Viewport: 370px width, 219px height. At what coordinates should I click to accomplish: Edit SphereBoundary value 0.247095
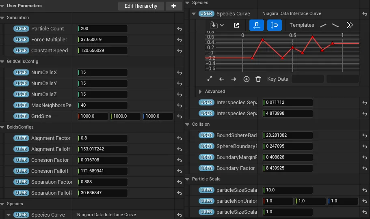[288, 146]
